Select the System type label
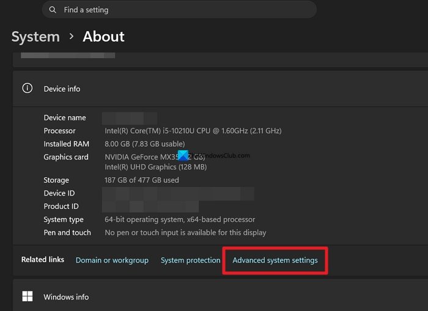Viewport: 428px width, 311px height. pos(64,219)
